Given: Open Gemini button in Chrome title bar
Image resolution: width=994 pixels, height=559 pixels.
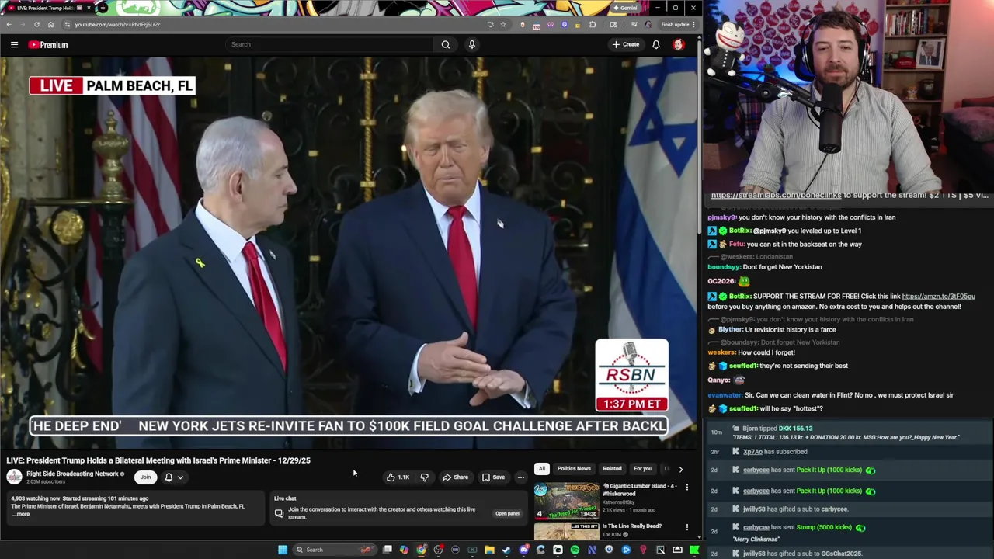Looking at the screenshot, I should pyautogui.click(x=626, y=8).
